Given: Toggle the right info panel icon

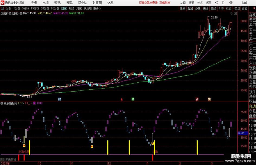Looking at the screenshot, I should click(x=235, y=14).
